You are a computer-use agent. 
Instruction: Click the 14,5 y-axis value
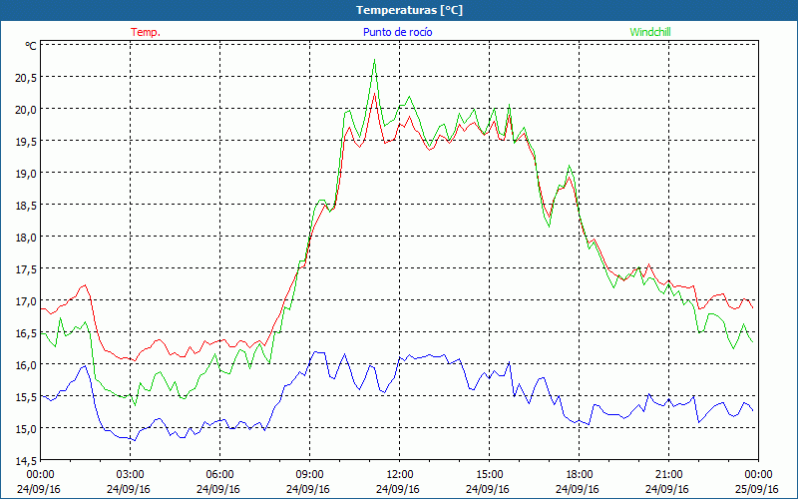click(x=26, y=461)
